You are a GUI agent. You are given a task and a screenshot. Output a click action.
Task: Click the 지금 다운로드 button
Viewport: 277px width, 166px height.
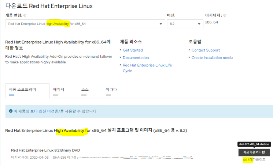pyautogui.click(x=254, y=152)
